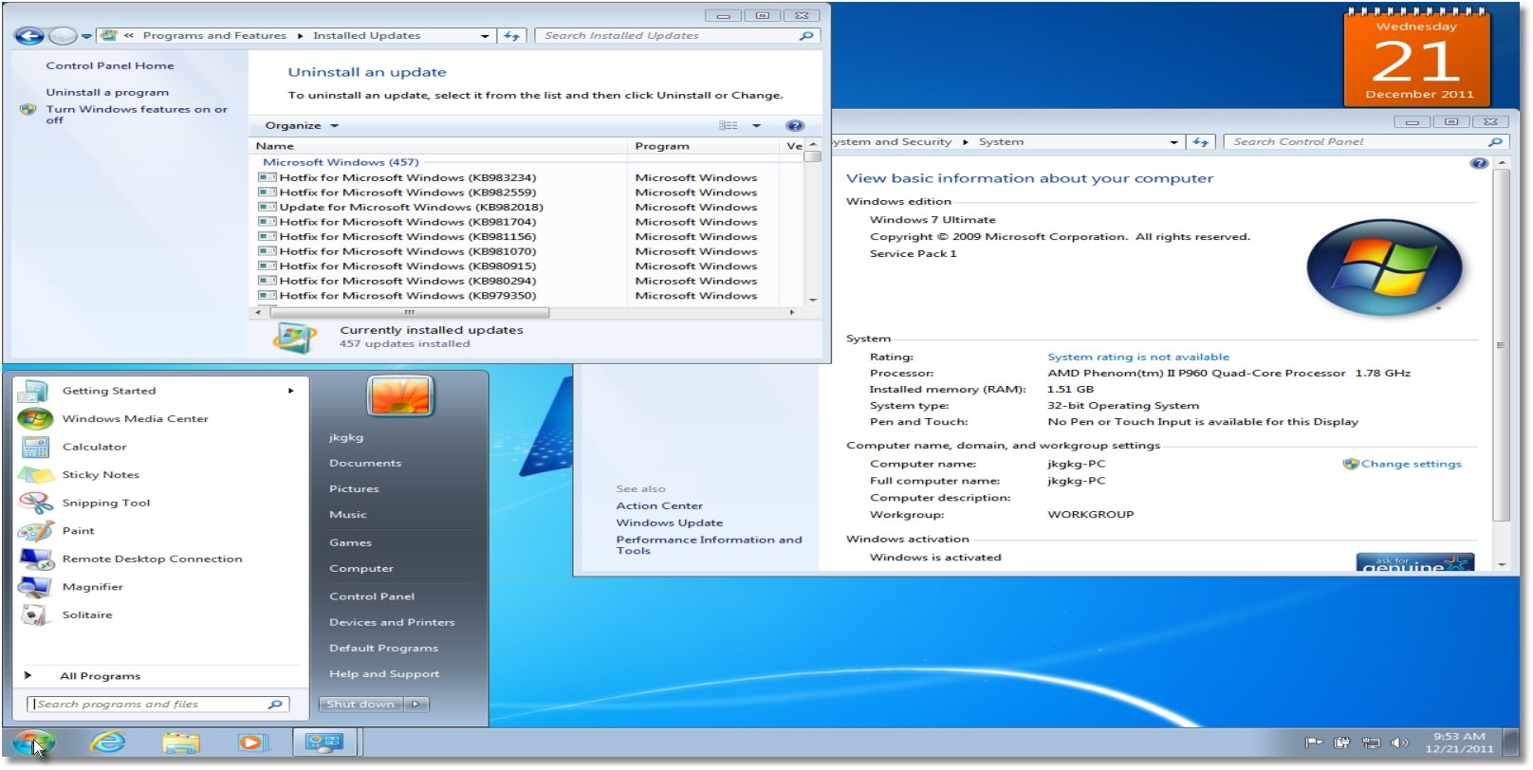Start the Solitaire game
The image size is (1533, 770).
coord(87,614)
